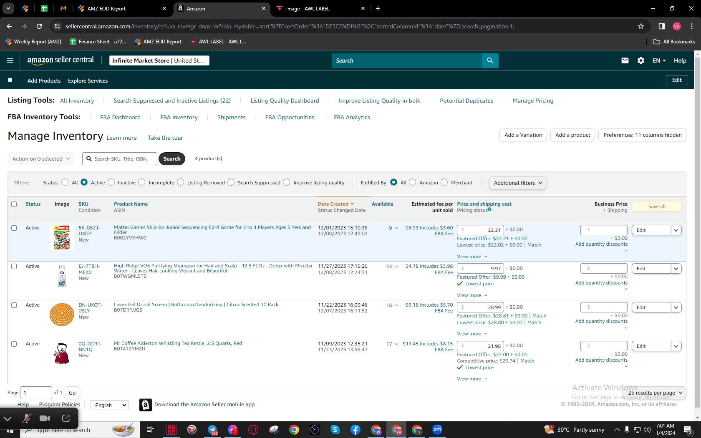Expand View more for the Lavex row

click(x=472, y=334)
